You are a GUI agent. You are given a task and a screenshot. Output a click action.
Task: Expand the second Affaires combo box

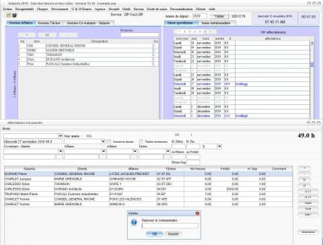tap(135, 151)
